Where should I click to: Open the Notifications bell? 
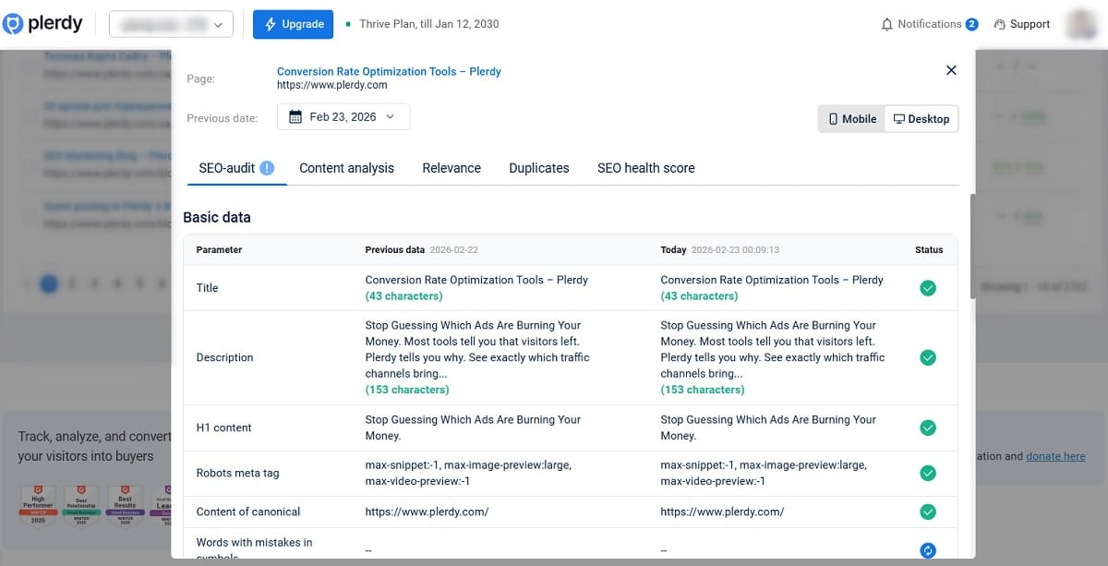pos(888,23)
